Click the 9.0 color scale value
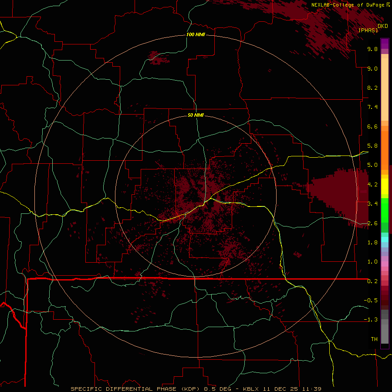Viewport: 392px width, 392px height. pos(372,68)
